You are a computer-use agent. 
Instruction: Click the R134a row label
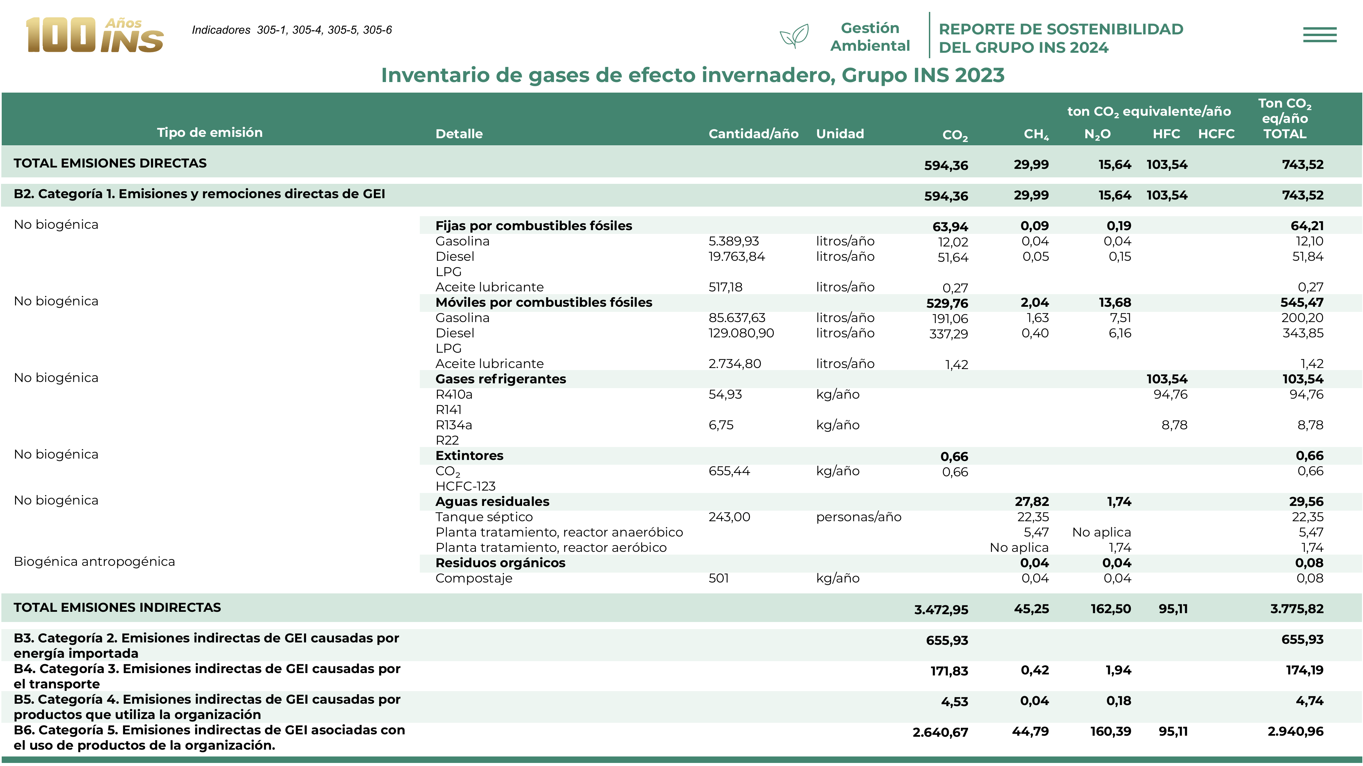454,425
